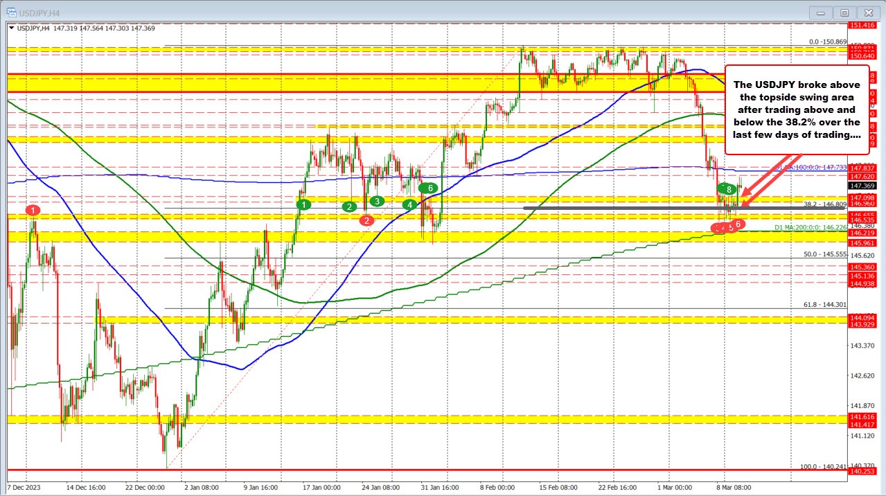Click the USDJPY,H4 title bar text
This screenshot has width=886, height=496.
38,12
